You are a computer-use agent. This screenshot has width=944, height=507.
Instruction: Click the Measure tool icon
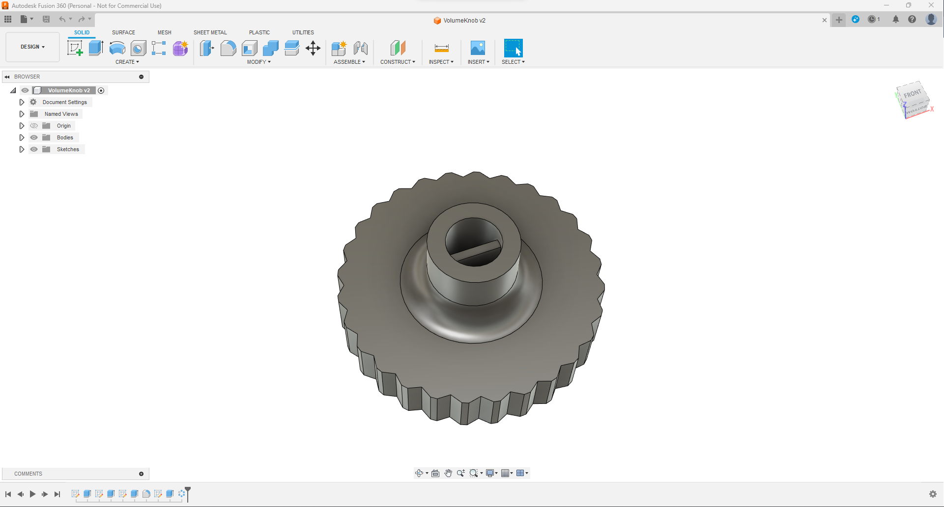point(441,48)
